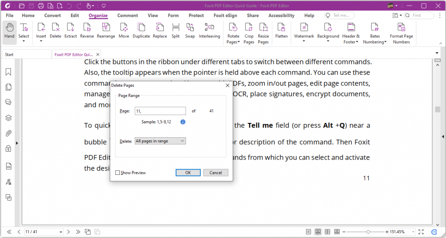The width and height of the screenshot is (446, 238).
Task: Switch to continuous facing view
Action: (x=337, y=232)
